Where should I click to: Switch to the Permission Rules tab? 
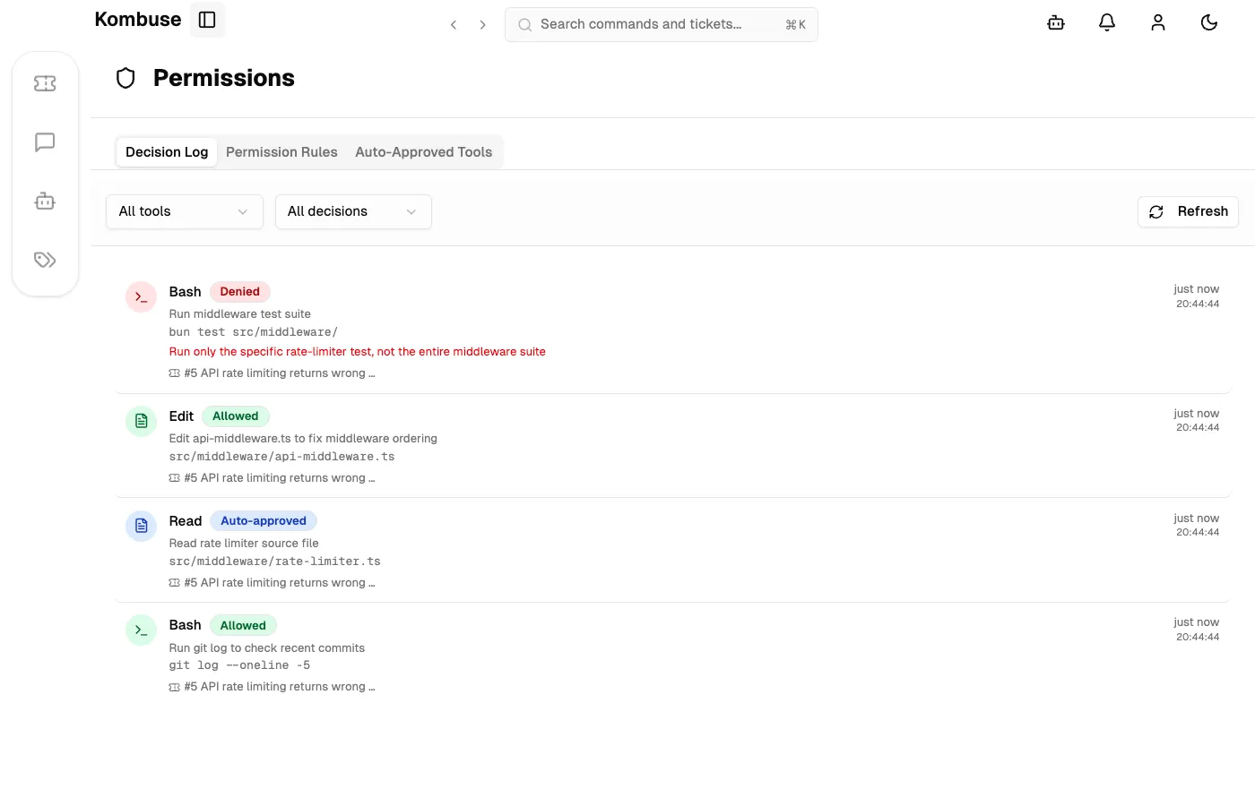[281, 151]
